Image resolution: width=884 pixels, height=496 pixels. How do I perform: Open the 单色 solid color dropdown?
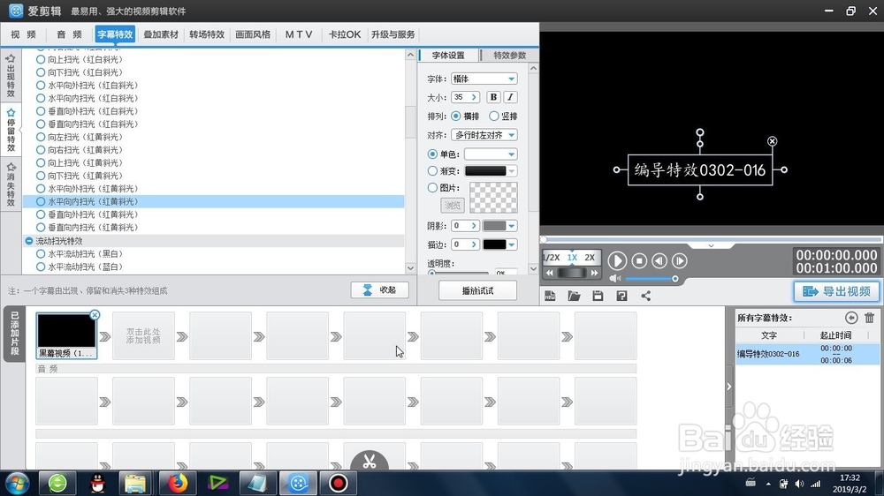pyautogui.click(x=491, y=154)
